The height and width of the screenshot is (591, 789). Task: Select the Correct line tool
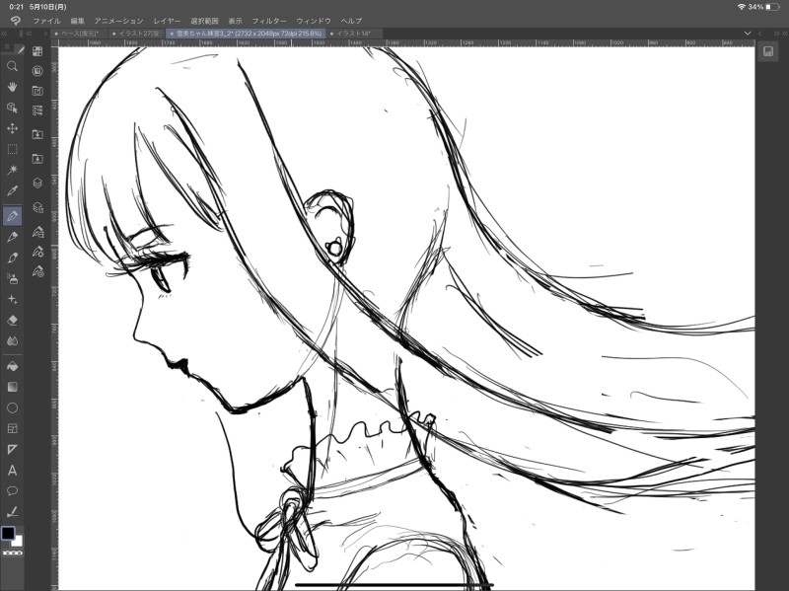pos(12,512)
